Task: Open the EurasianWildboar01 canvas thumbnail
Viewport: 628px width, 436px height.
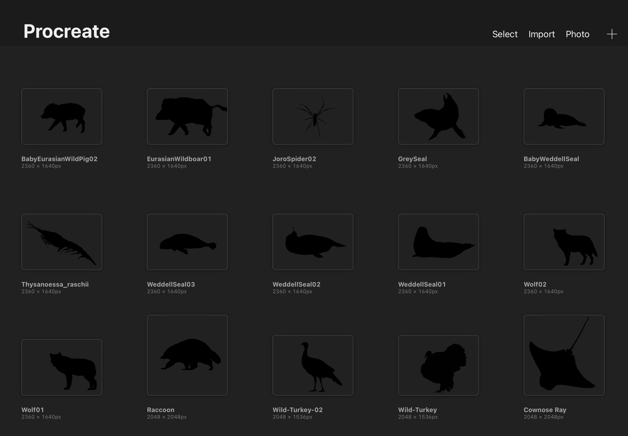Action: tap(187, 116)
